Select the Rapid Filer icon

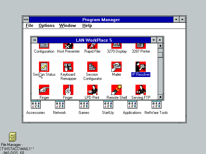coord(92,46)
